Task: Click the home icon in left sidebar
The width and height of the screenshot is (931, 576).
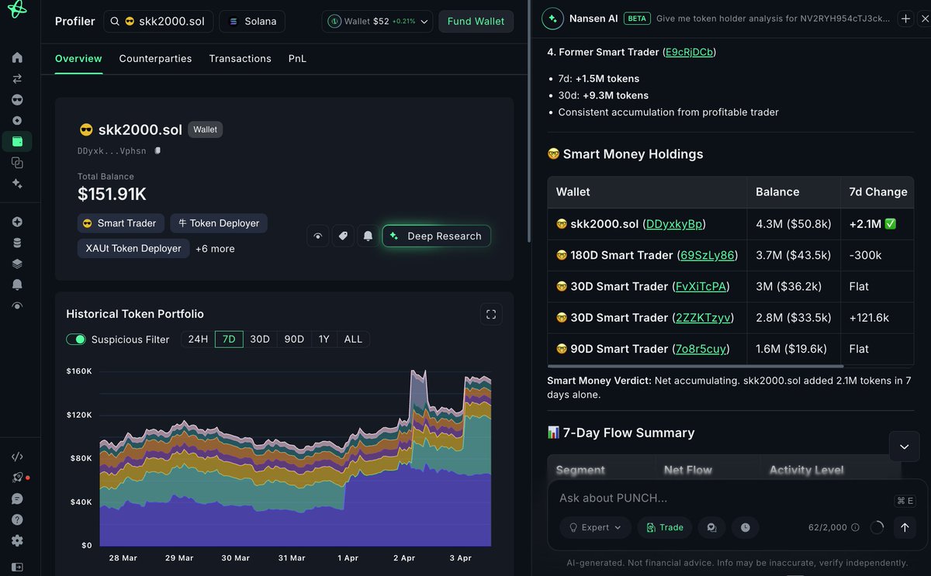Action: tap(17, 57)
